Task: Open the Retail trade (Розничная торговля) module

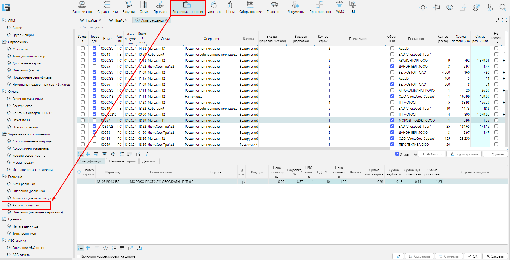Action: coord(187,8)
